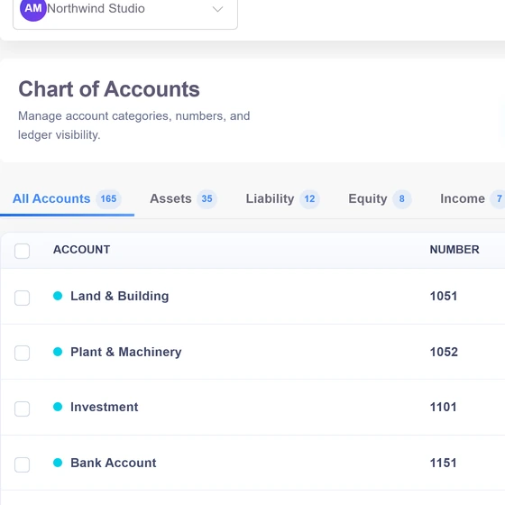Switch to the All Accounts tab
This screenshot has height=505, width=505.
point(67,198)
